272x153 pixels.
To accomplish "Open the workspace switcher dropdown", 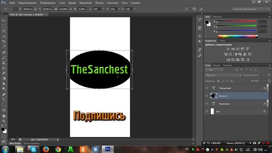I will coord(251,9).
